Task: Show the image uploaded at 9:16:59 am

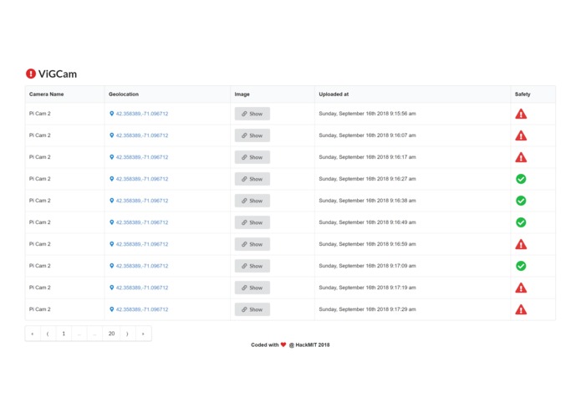Action: [x=252, y=244]
